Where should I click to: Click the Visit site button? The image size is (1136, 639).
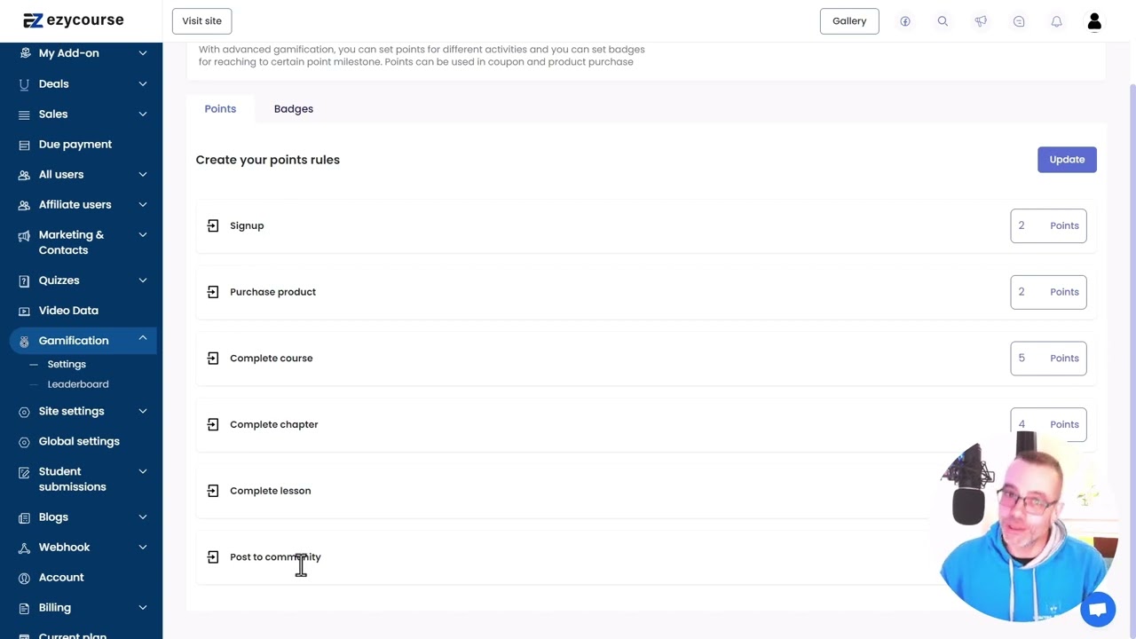(201, 21)
